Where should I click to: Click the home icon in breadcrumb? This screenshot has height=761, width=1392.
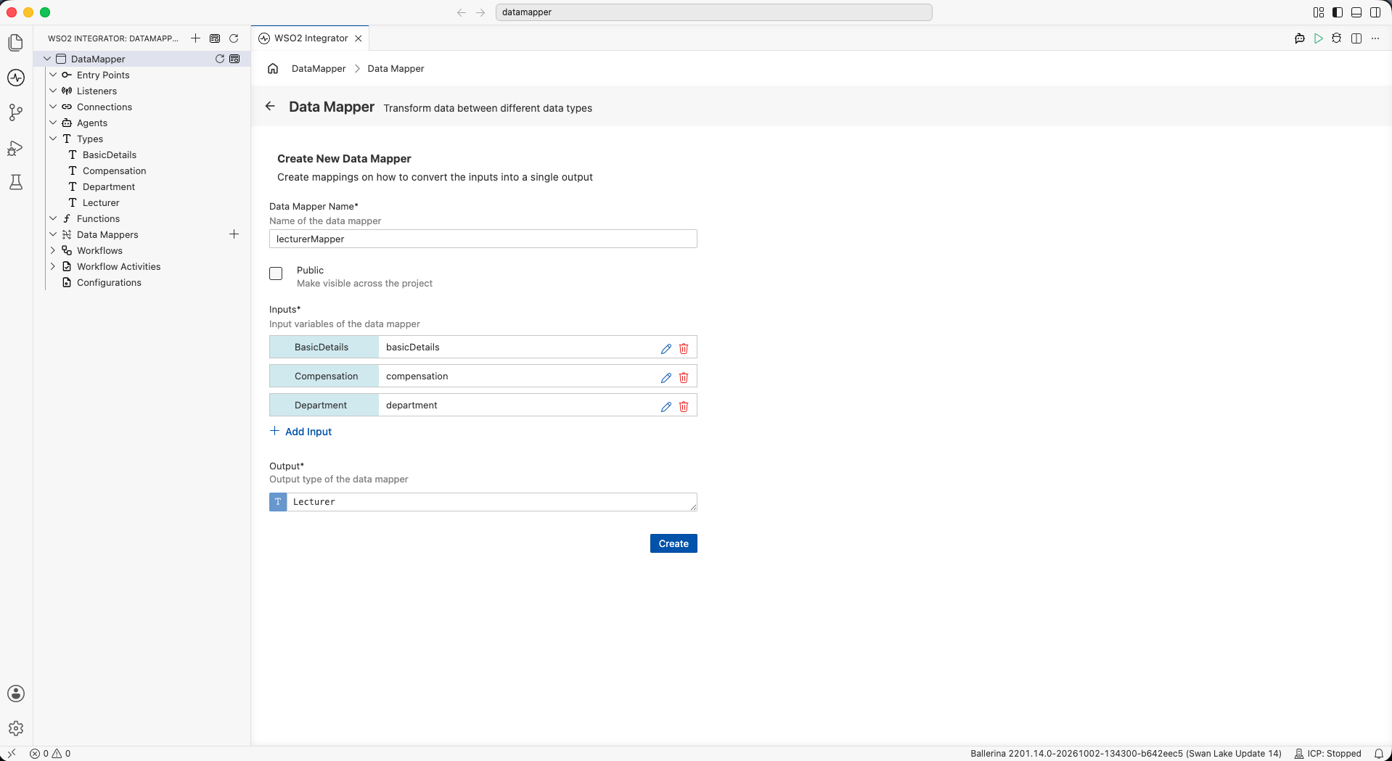[x=273, y=68]
